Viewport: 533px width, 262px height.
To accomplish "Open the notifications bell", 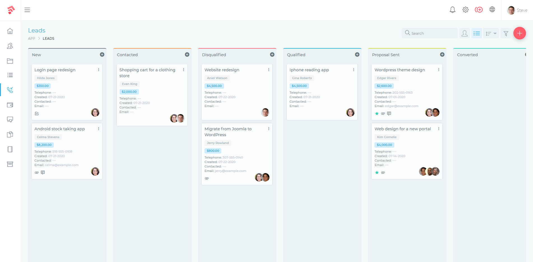I will pyautogui.click(x=452, y=10).
